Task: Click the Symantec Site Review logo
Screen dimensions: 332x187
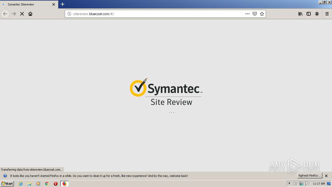Action: click(x=166, y=92)
